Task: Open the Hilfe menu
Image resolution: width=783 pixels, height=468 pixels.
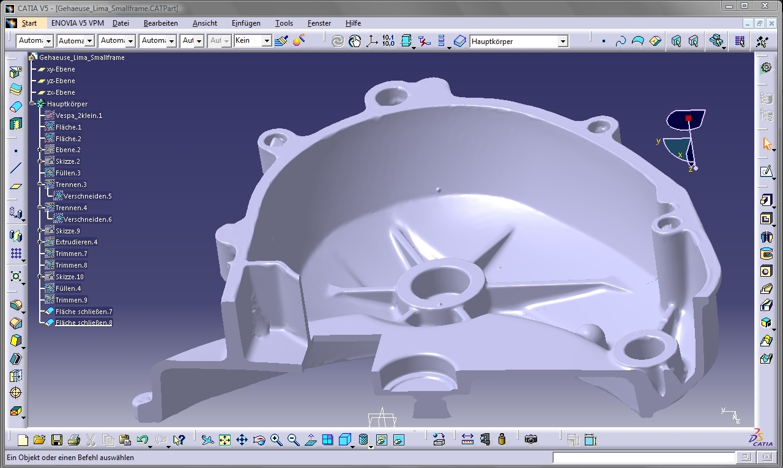Action: (353, 23)
